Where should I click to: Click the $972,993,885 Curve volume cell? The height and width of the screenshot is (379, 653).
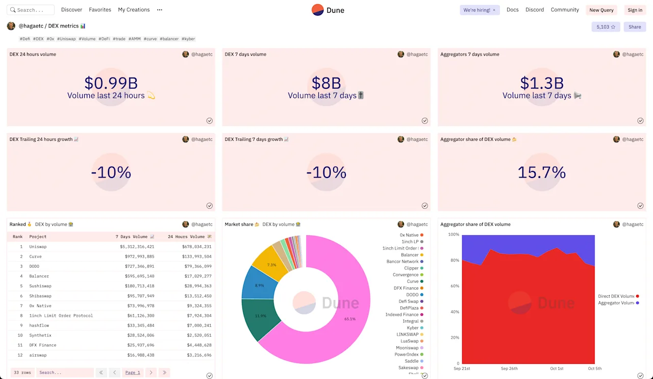tap(139, 257)
